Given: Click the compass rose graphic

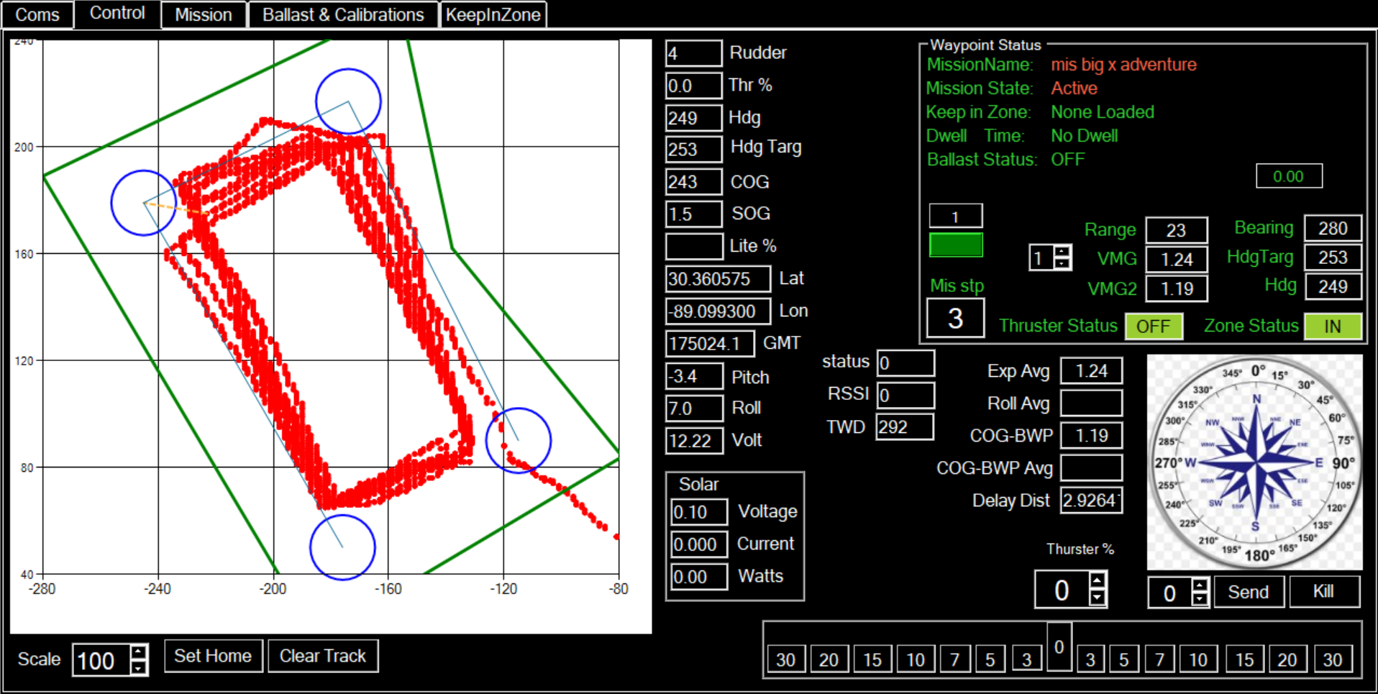Looking at the screenshot, I should 1254,462.
